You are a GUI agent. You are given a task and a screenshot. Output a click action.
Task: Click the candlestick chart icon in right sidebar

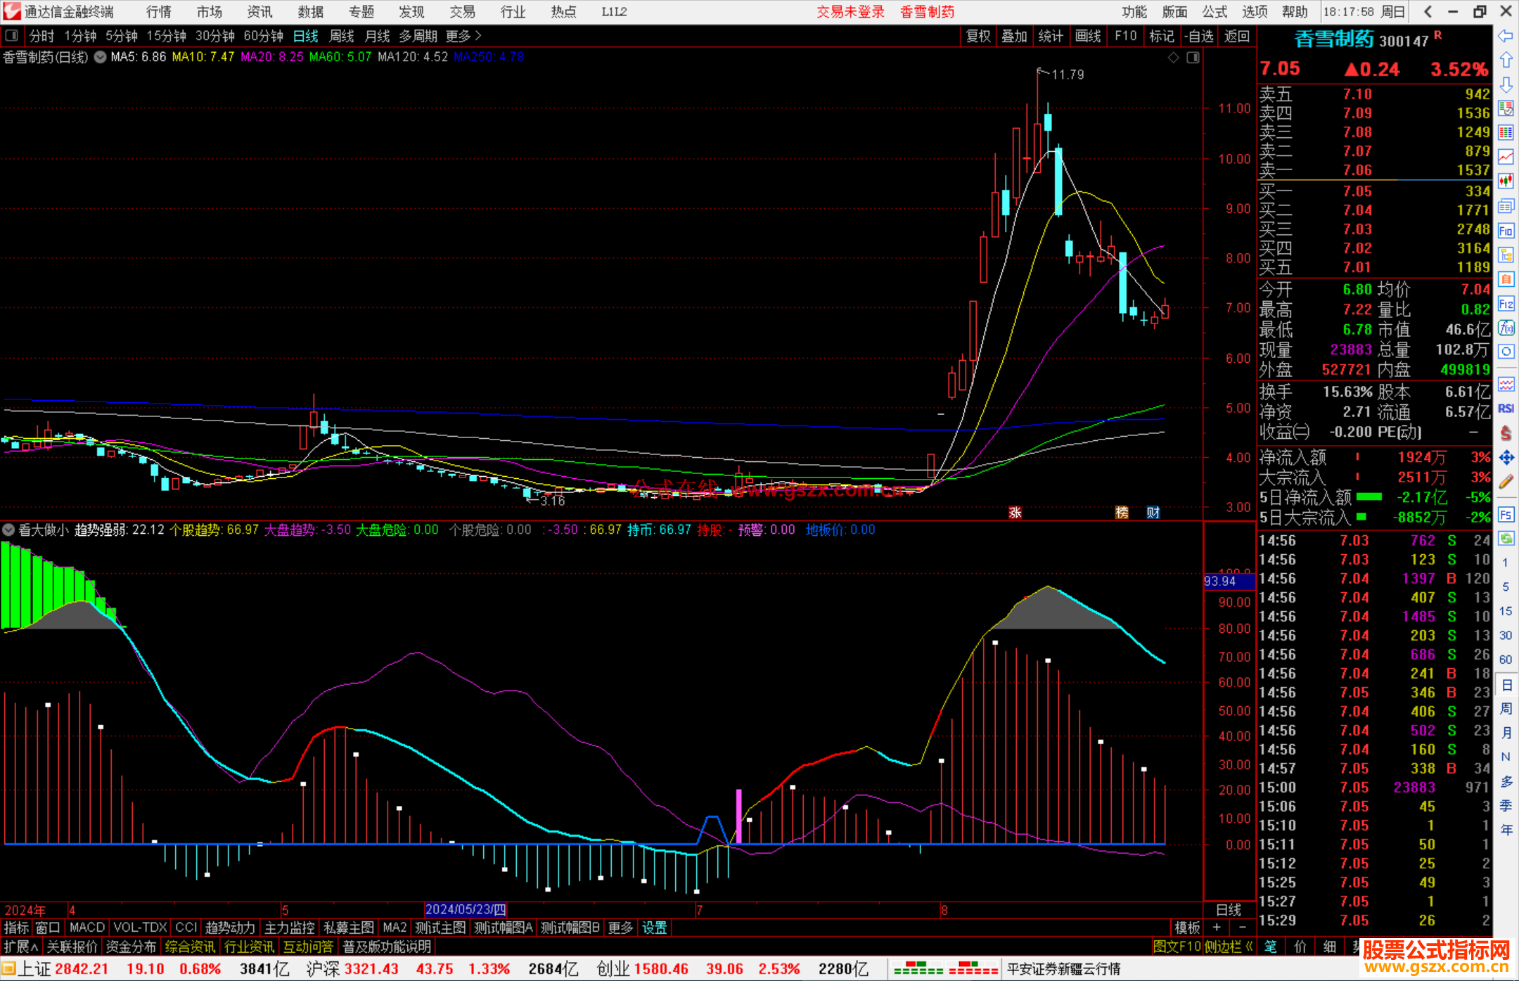(1506, 181)
